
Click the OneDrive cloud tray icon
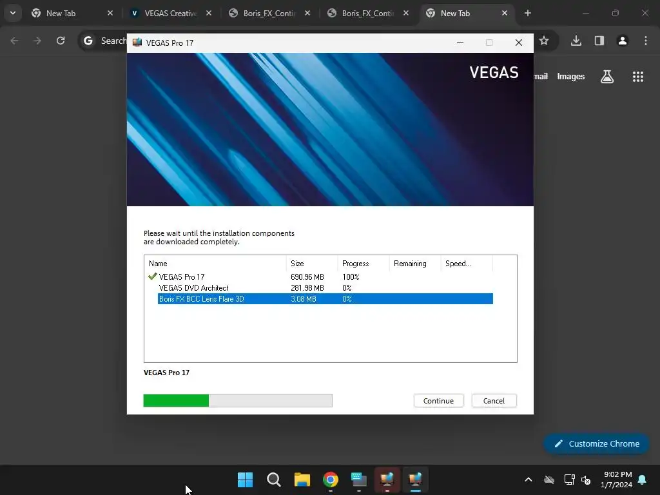(549, 479)
